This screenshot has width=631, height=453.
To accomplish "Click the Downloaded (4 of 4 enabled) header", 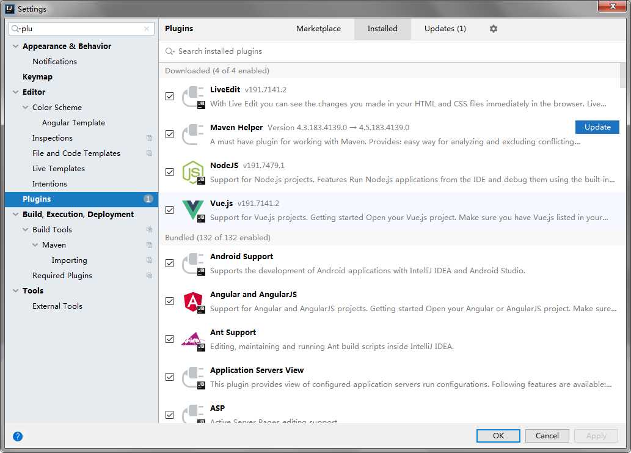I will tap(217, 71).
